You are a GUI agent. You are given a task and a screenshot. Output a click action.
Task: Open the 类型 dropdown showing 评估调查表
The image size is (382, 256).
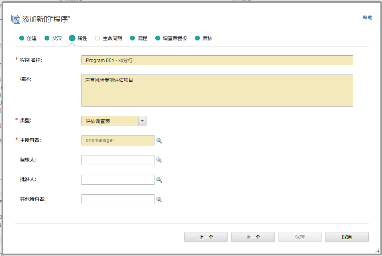pos(141,121)
